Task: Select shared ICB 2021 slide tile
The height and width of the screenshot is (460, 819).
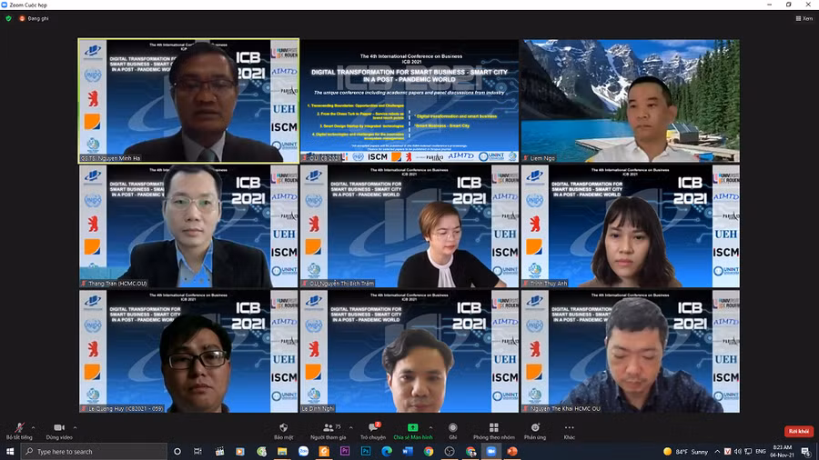Action: pos(409,101)
